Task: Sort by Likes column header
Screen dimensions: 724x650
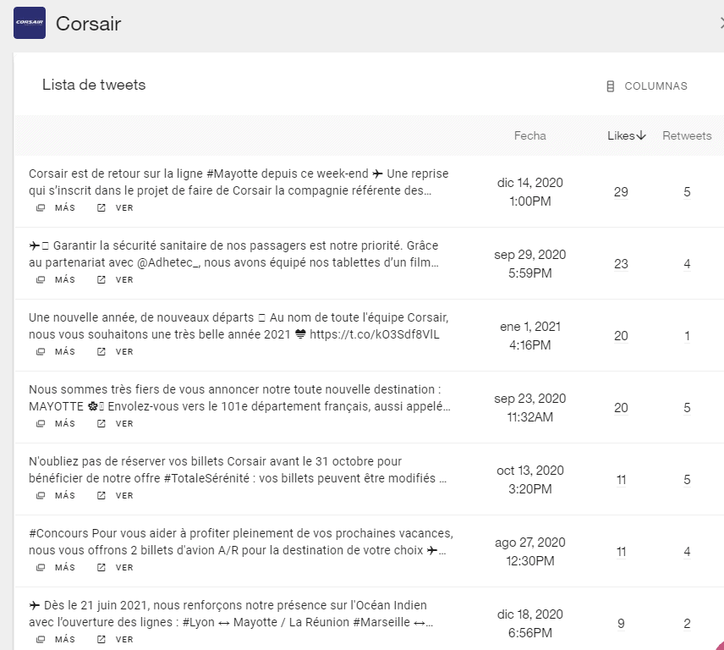Action: [x=621, y=135]
